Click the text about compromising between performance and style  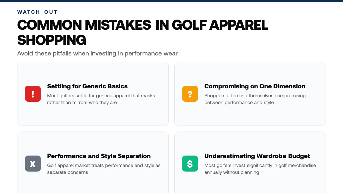click(255, 99)
